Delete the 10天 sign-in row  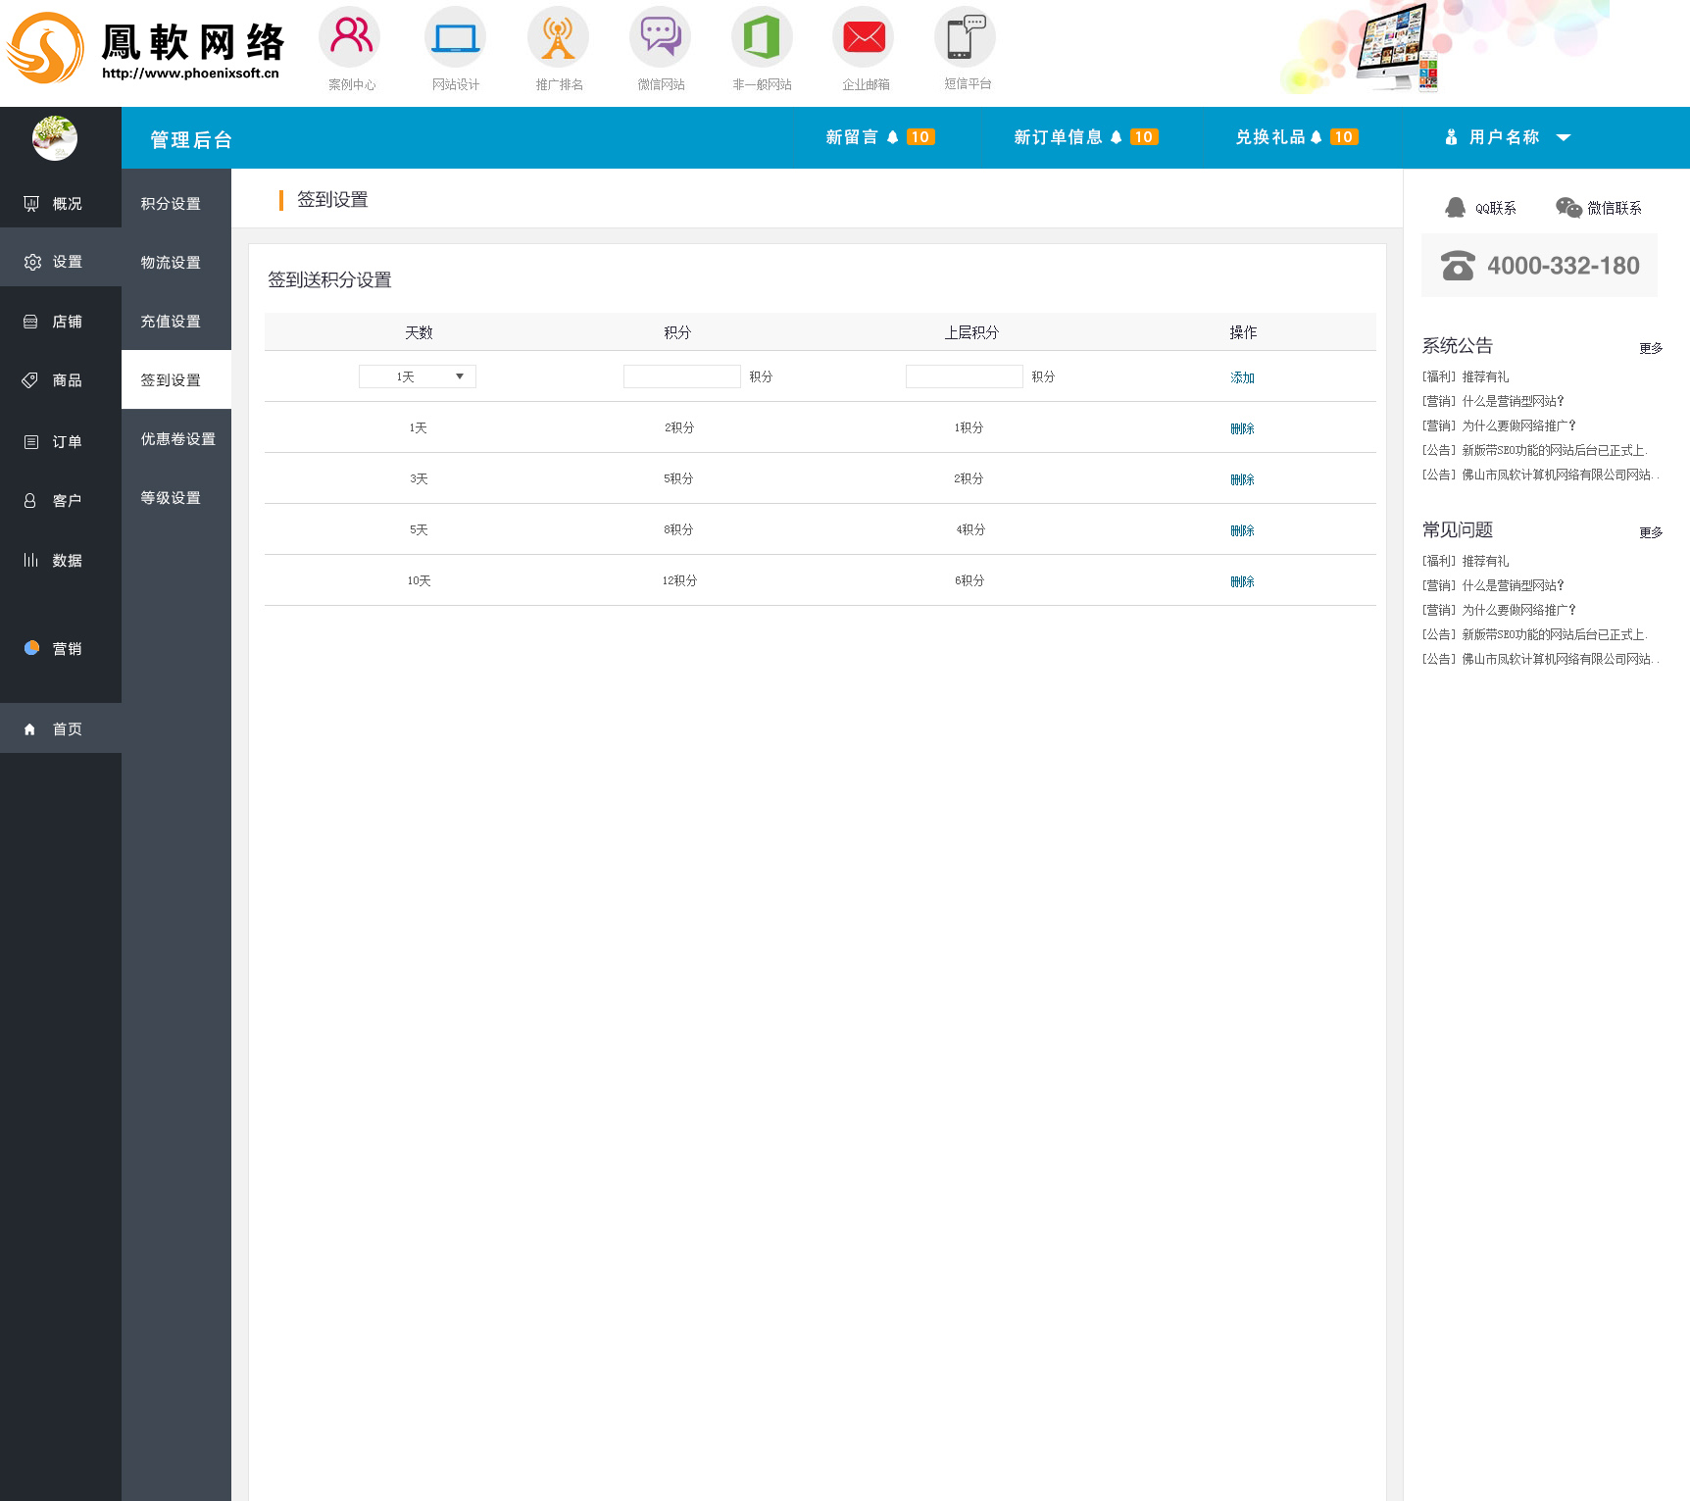coord(1242,581)
